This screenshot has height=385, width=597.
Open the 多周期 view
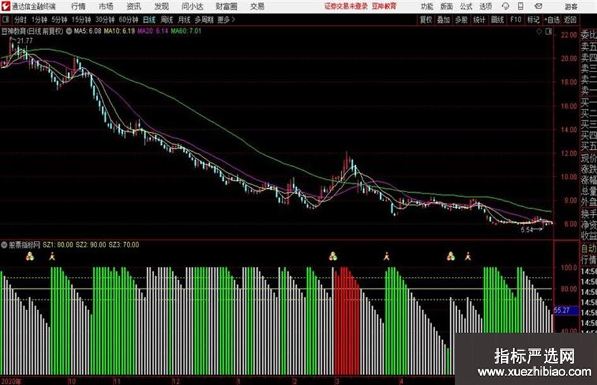(204, 20)
